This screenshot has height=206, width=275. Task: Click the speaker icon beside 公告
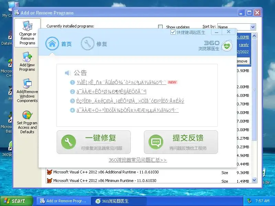click(68, 73)
